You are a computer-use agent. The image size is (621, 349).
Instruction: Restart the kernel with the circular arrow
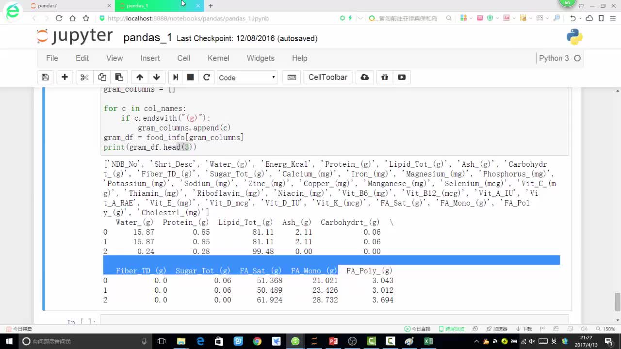coord(207,77)
